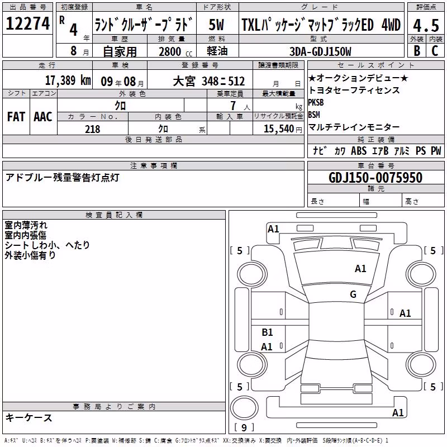Select the model code 3DA-GDJ150W
The image size is (447, 447).
pos(321,51)
